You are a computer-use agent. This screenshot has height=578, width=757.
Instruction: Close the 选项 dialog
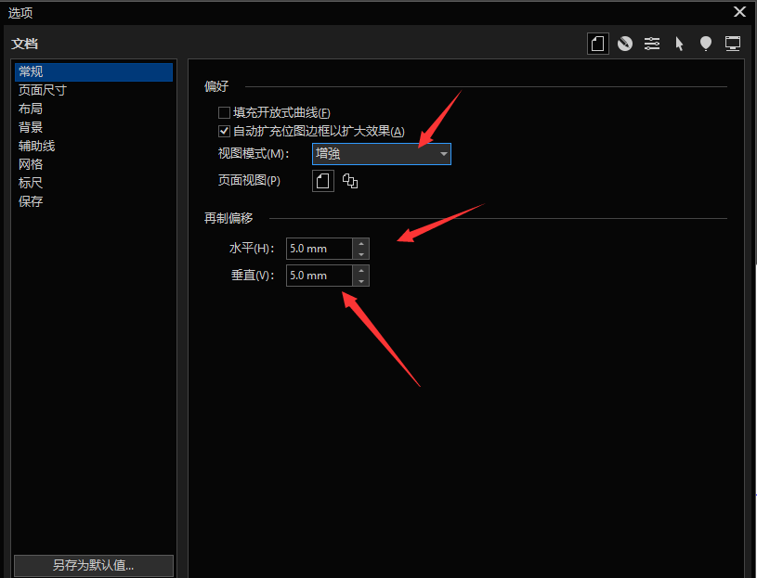[739, 12]
